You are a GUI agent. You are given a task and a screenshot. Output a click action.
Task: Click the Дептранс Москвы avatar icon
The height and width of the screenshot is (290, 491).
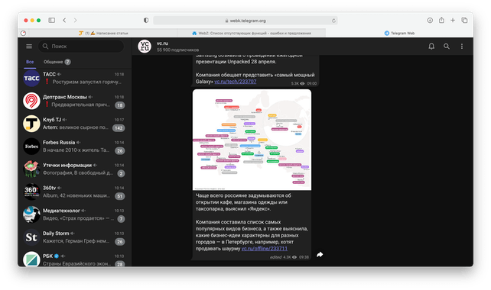(31, 101)
